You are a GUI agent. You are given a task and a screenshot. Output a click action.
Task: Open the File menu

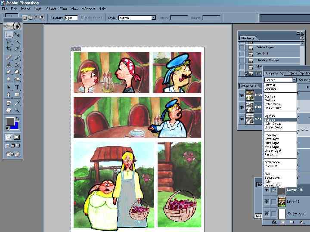(5, 9)
